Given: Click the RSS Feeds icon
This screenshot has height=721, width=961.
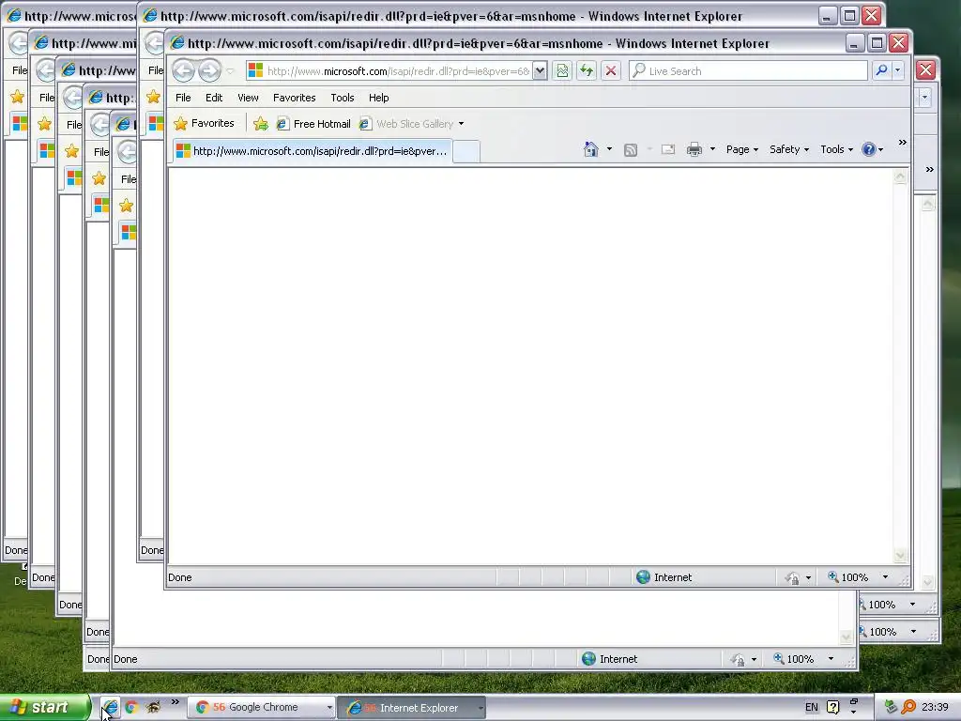Looking at the screenshot, I should [631, 149].
